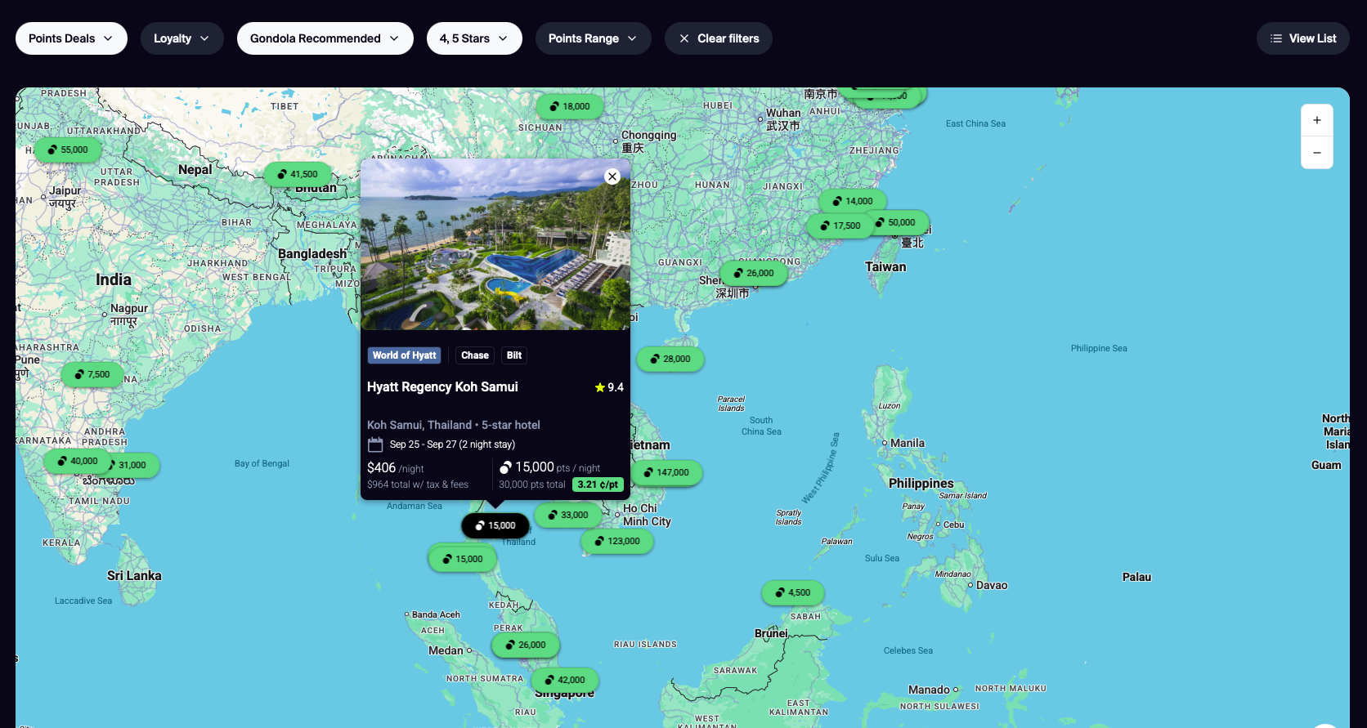The width and height of the screenshot is (1367, 728).
Task: Click the Ho Chi Minh City label
Action: pos(647,515)
